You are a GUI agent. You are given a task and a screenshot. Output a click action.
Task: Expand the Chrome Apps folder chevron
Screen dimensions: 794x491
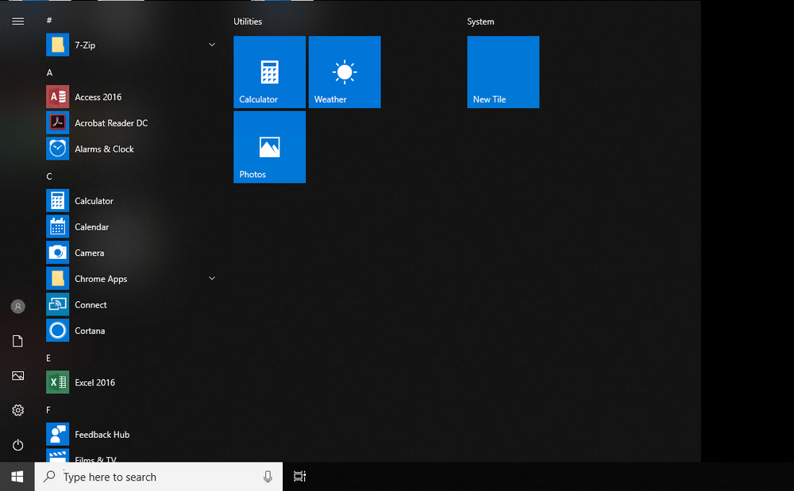(212, 279)
